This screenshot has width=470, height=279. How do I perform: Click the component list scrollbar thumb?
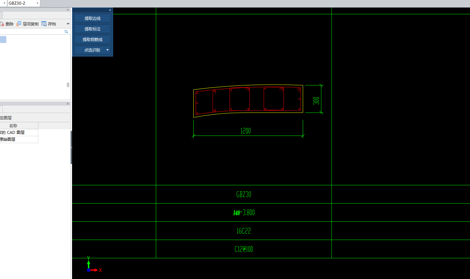click(x=68, y=85)
